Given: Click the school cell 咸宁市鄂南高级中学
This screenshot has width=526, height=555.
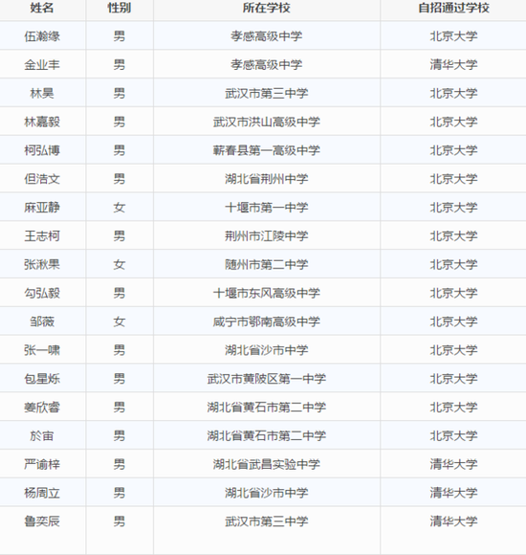Looking at the screenshot, I should 267,322.
